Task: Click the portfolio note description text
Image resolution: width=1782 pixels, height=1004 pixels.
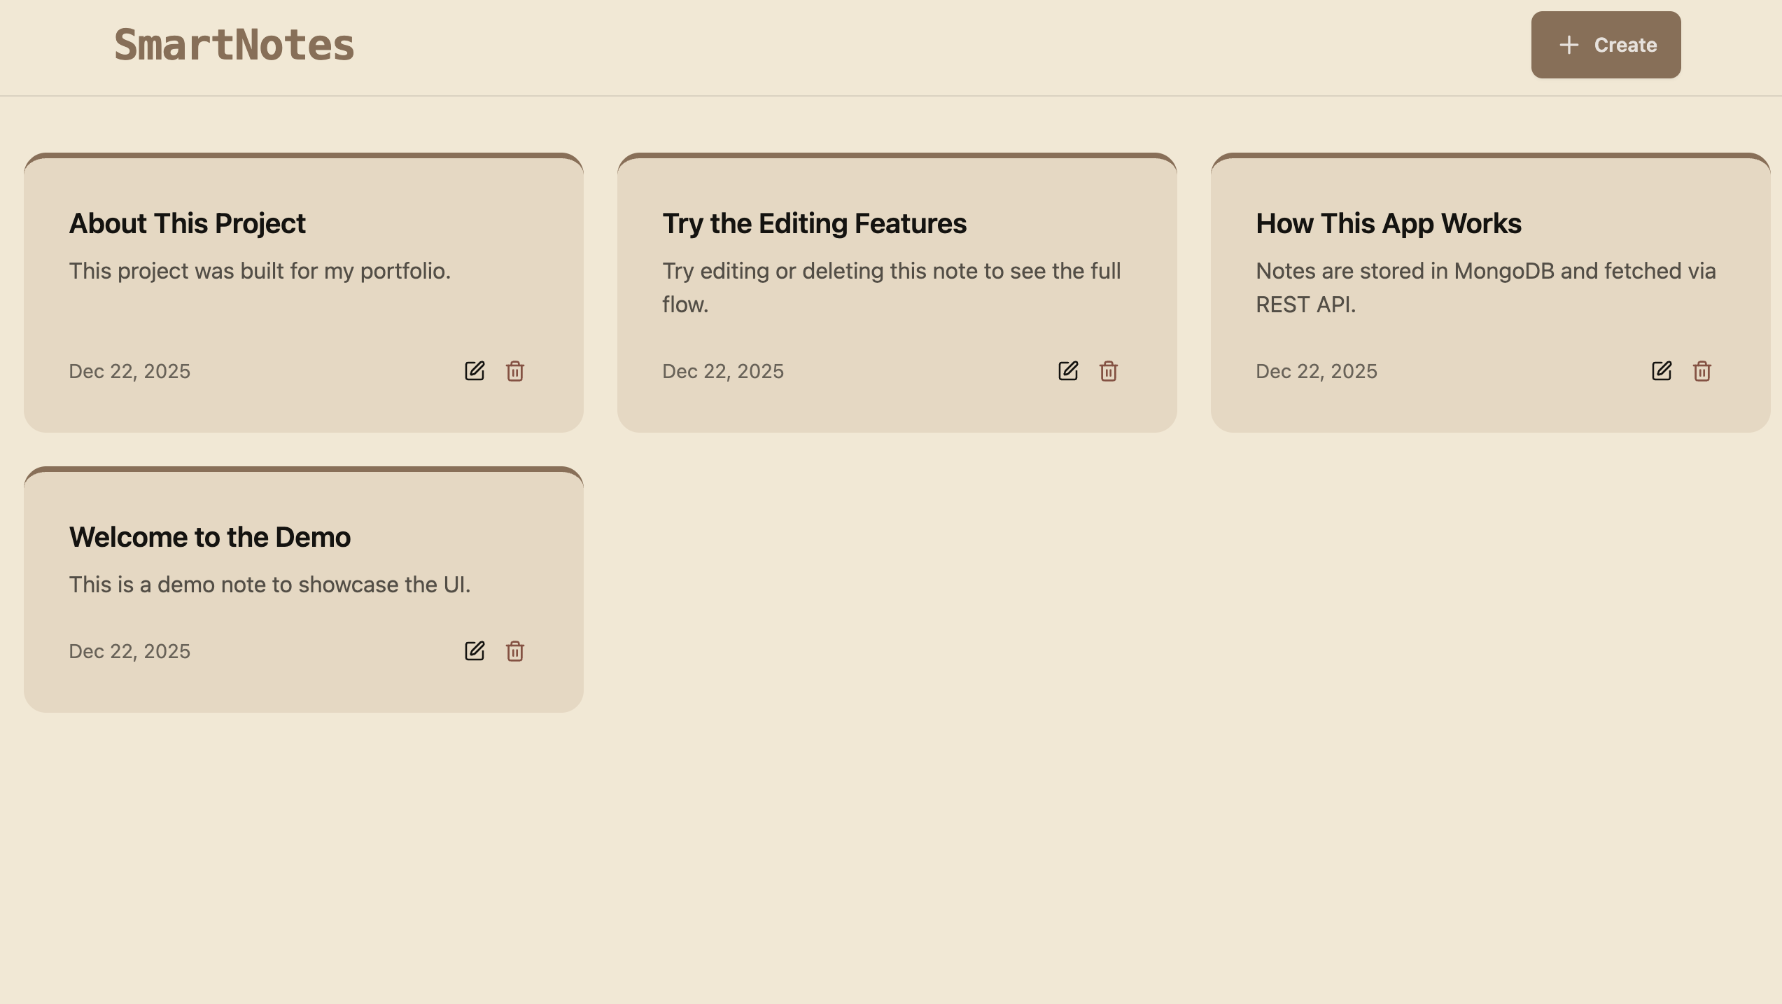Action: 260,271
